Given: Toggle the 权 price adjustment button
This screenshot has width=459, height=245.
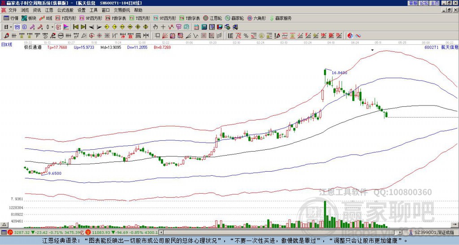Looking at the screenshot, I should tap(58, 27).
